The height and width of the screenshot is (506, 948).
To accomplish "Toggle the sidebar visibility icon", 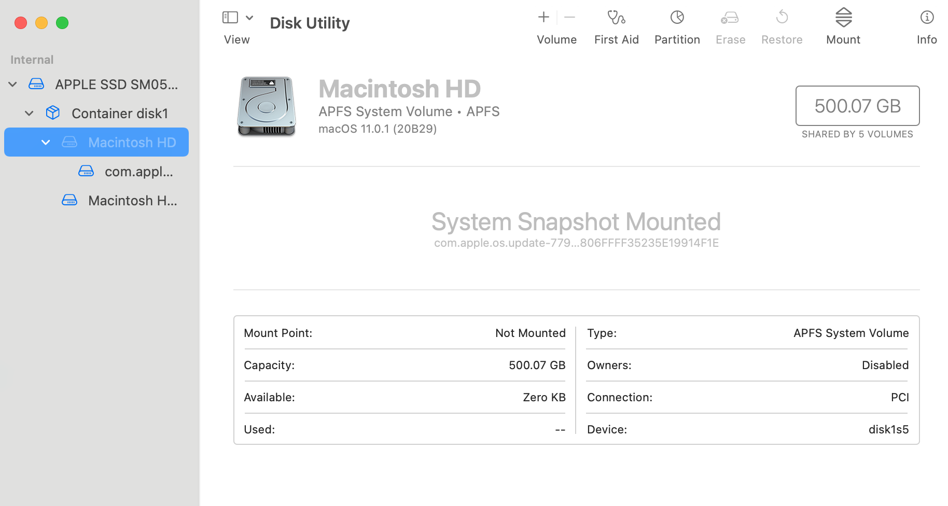I will coord(230,17).
